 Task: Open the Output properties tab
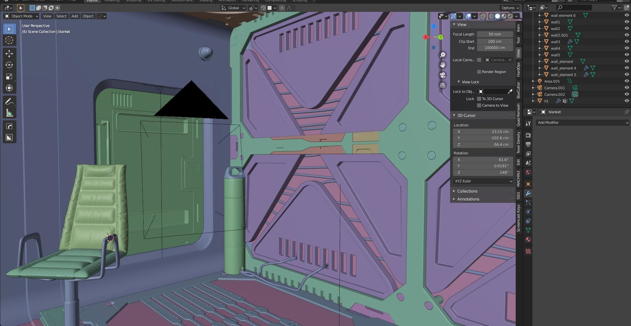(x=528, y=145)
